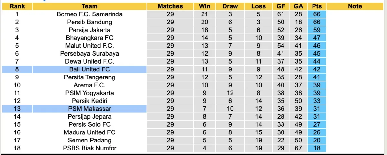Select Persija Jakarta team name

point(90,30)
